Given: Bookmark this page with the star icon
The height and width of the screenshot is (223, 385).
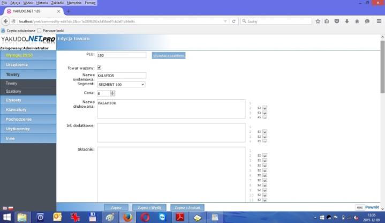Looking at the screenshot, I should point(318,21).
